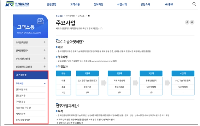The height and width of the screenshot is (126, 200).
Task: Select 주요사업 in the sidebar submenu
Action: point(20,84)
